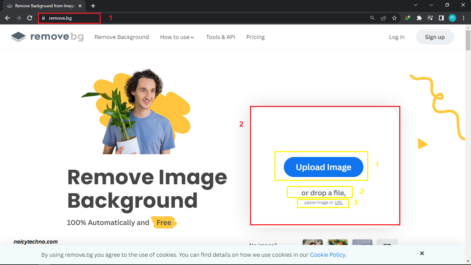Click the cookie notice sentence starting By using remove.bg
The image size is (471, 265).
(x=194, y=255)
